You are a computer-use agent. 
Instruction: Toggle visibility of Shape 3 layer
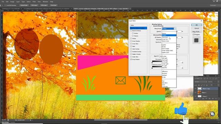tap(195, 96)
